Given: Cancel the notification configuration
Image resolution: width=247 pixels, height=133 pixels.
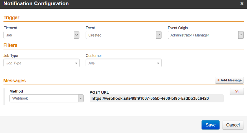Looking at the screenshot, I should (233, 125).
